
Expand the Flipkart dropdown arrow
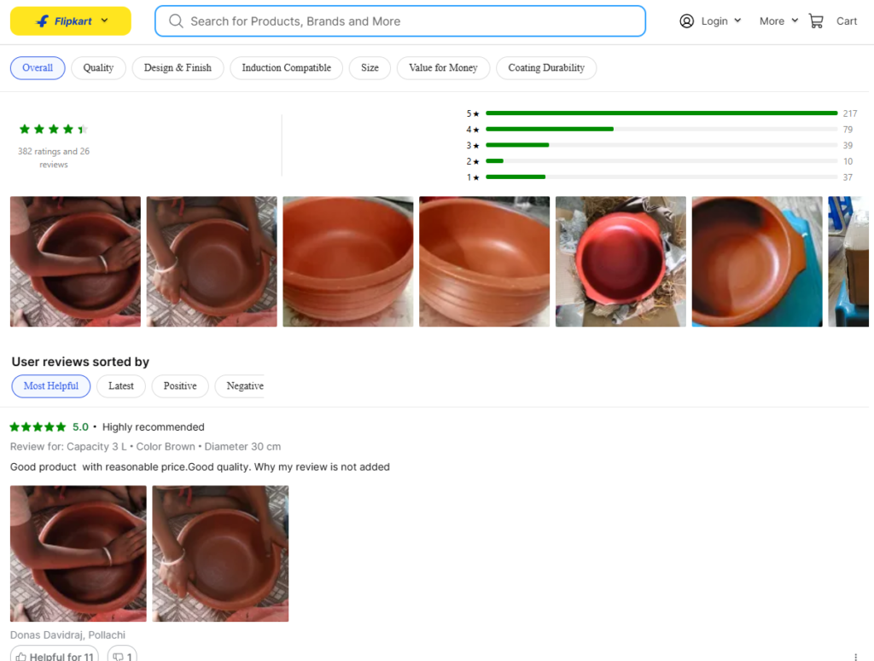pos(104,21)
